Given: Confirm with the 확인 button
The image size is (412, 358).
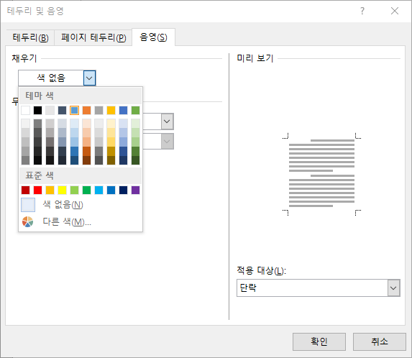Looking at the screenshot, I should 319,341.
